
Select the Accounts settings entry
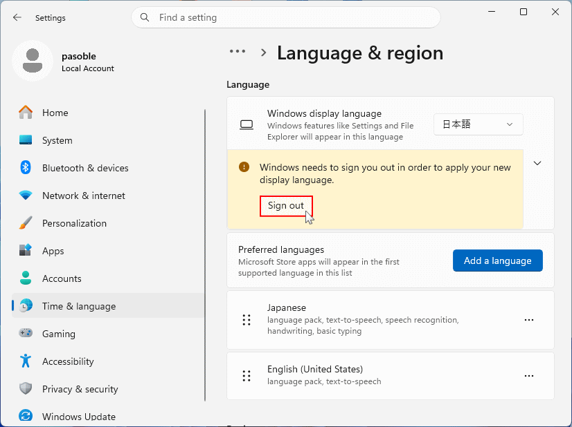pyautogui.click(x=64, y=278)
